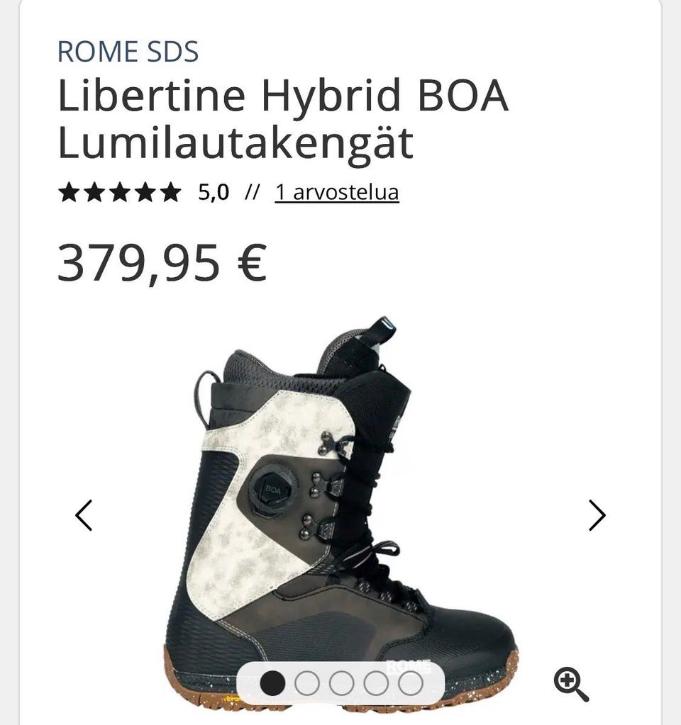Show the previous product image with left chevron
Viewport: 681px width, 725px height.
84,515
